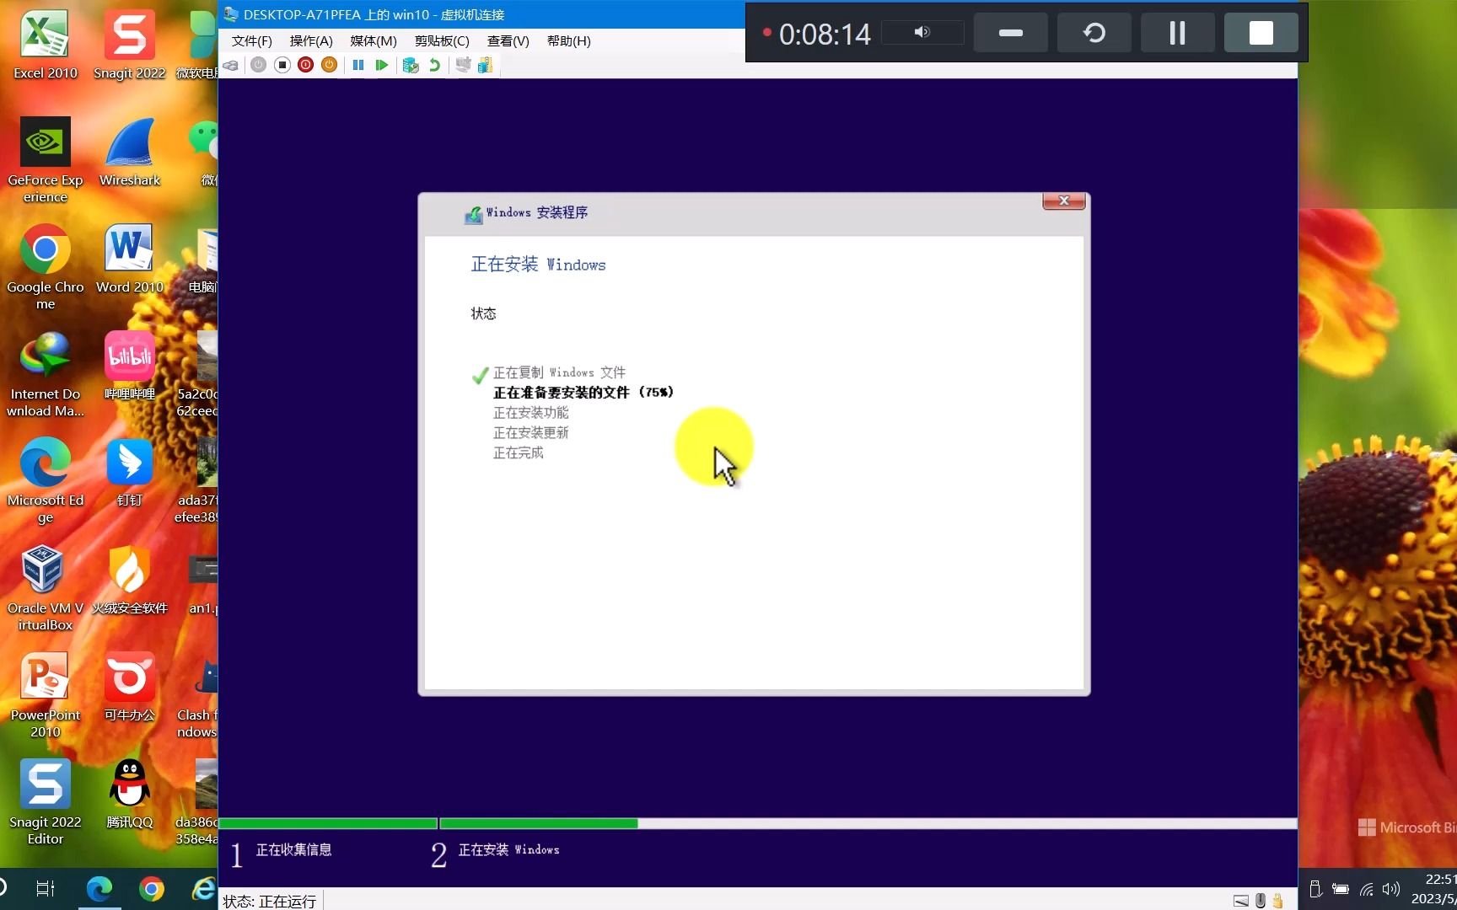Open the system tray volume icon
Image resolution: width=1457 pixels, height=910 pixels.
[x=1391, y=889]
